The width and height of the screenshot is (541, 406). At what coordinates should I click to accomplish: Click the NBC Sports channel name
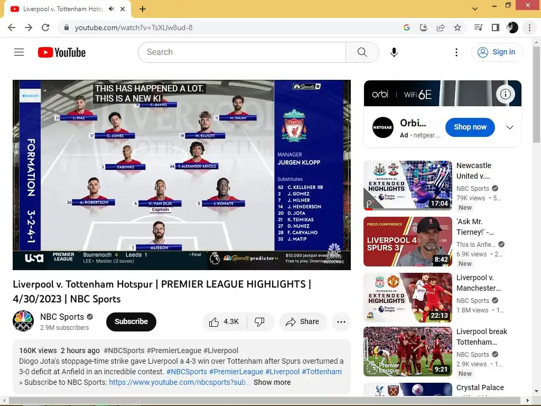(x=62, y=317)
